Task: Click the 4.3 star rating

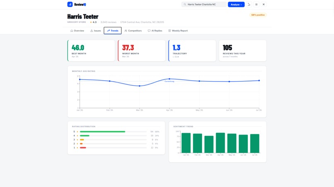Action: [93, 22]
